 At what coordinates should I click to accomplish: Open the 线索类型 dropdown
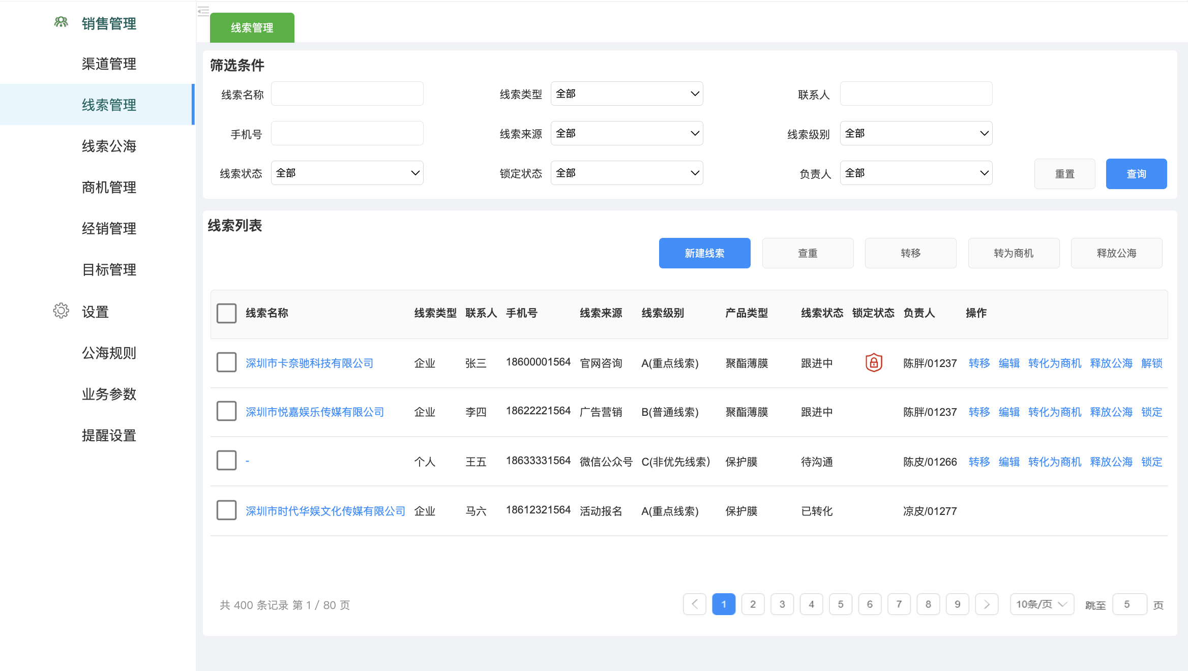[x=627, y=94]
